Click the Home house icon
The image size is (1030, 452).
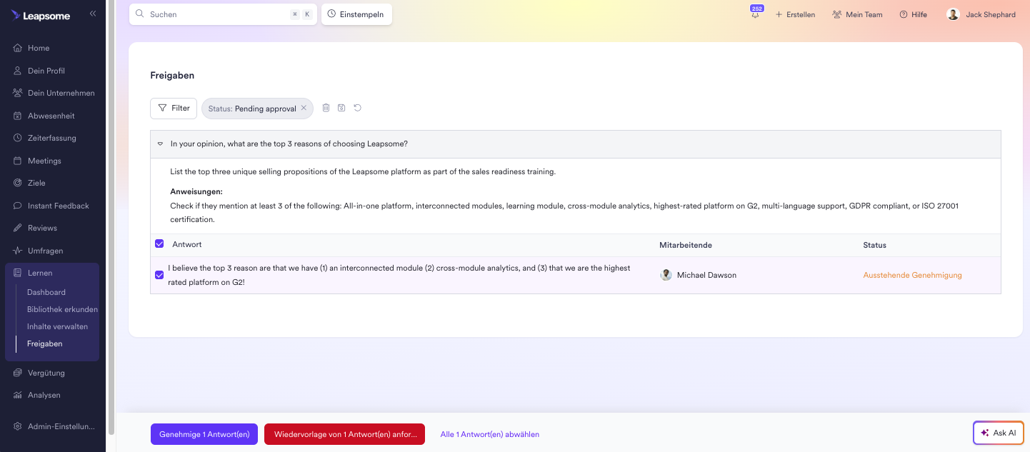[x=18, y=48]
